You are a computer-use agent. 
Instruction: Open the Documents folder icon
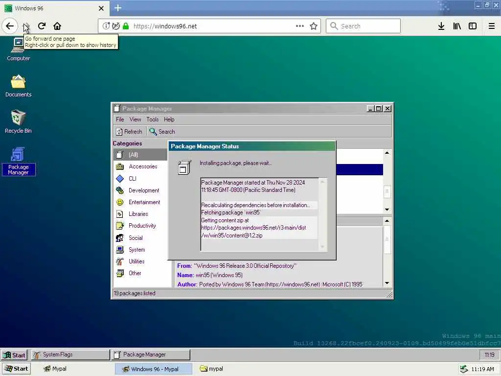18,86
